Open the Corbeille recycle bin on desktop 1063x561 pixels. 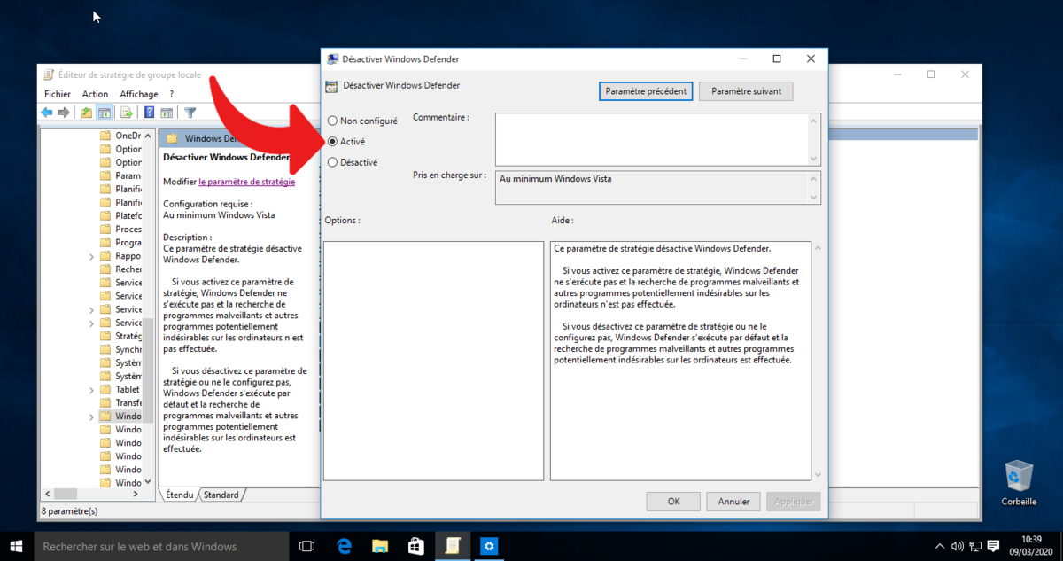click(x=1019, y=483)
